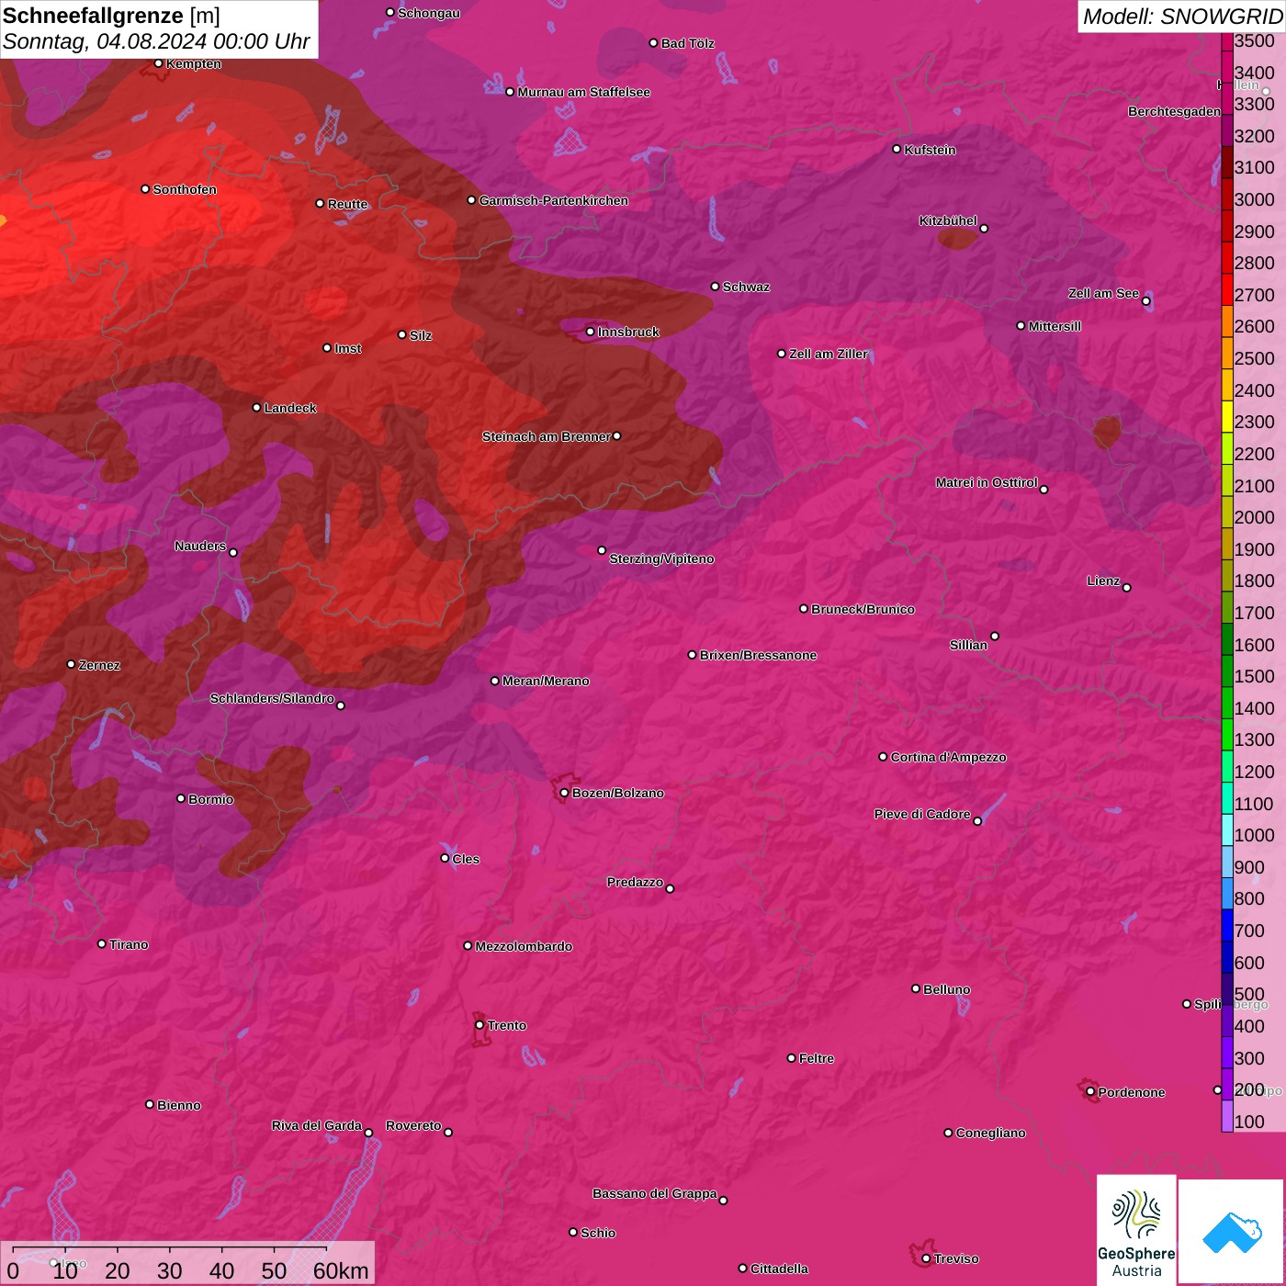Click the 'Mittersill' label

[1055, 326]
